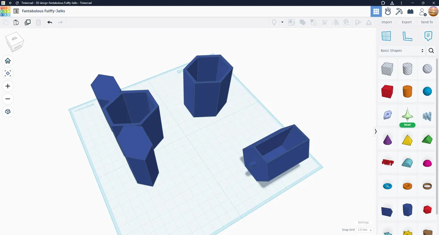Select the striped Sphere hole shape
439x235 pixels.
(x=427, y=68)
